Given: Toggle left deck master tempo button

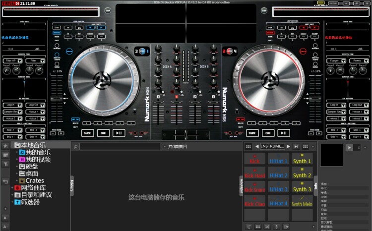Looking at the screenshot, I should point(57,55).
